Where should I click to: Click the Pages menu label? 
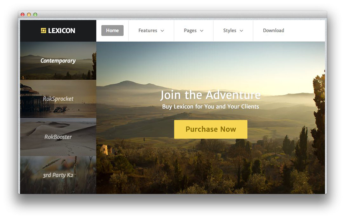(x=190, y=30)
